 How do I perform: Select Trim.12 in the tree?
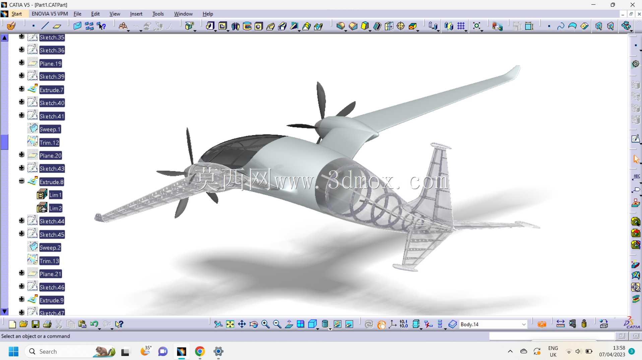click(49, 143)
